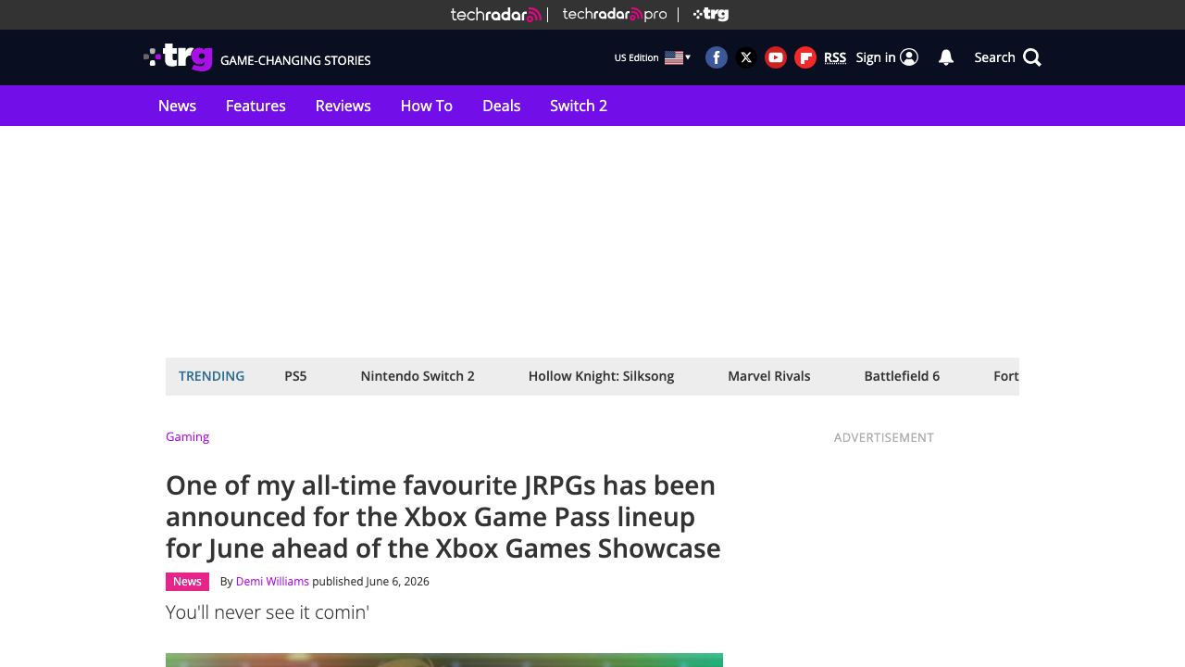
Task: Open the Deals nav tab
Action: pos(501,106)
